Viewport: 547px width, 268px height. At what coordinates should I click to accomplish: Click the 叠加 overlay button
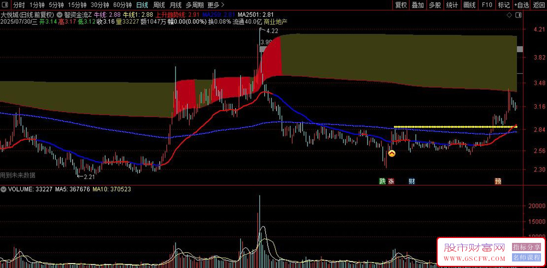click(417, 5)
